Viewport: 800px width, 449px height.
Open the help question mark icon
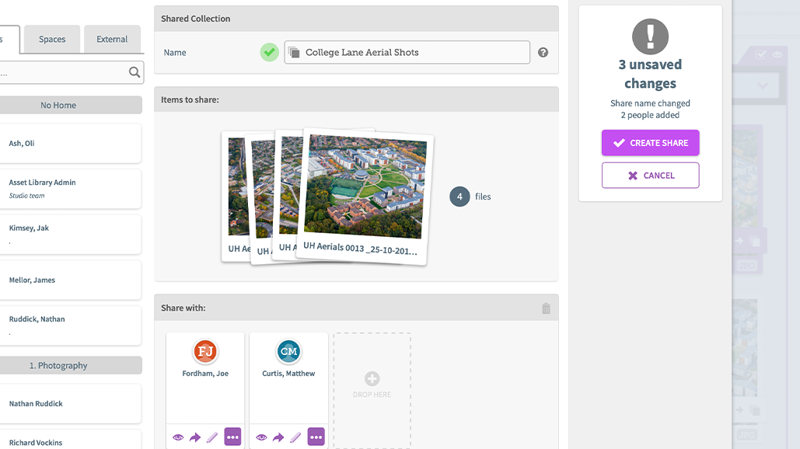pos(543,53)
